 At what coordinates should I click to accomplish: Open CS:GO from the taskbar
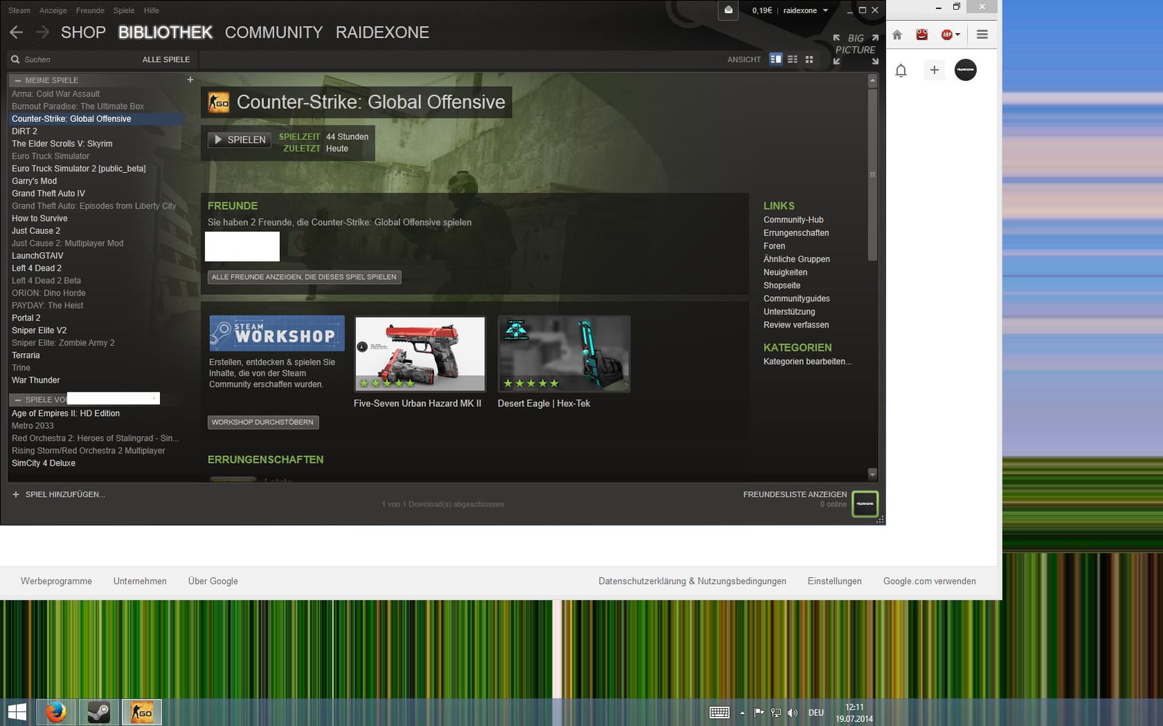142,712
